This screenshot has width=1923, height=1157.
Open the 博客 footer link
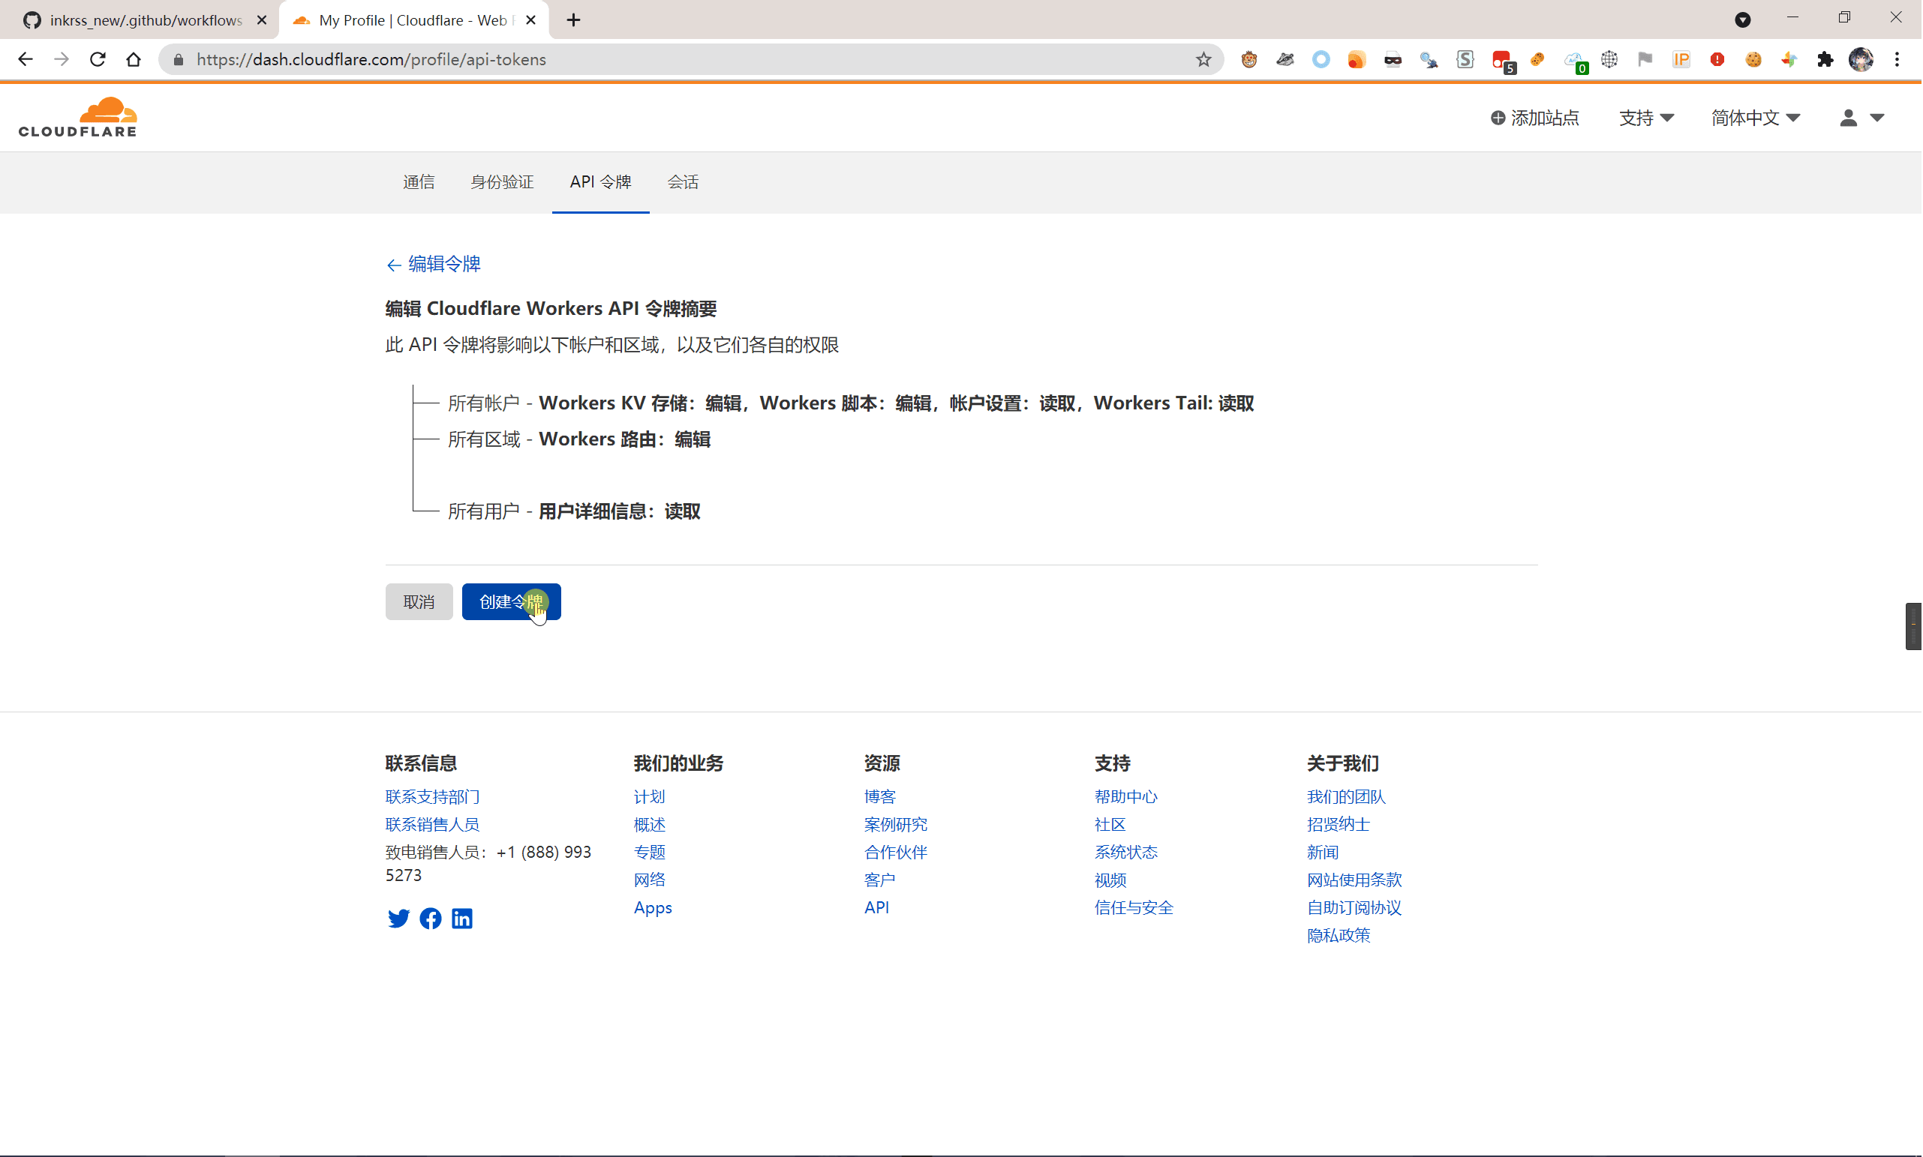point(880,797)
